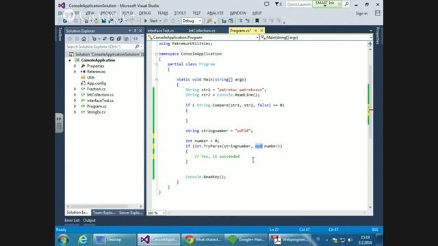Expand the Properties node
The width and height of the screenshot is (438, 246).
[75, 66]
